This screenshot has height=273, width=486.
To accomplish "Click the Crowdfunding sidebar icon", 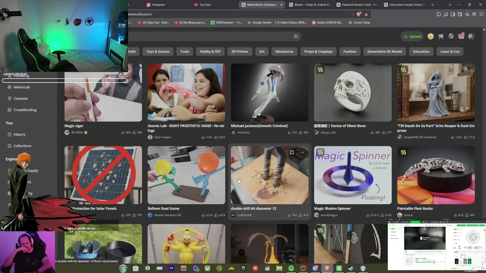I will (x=10, y=110).
